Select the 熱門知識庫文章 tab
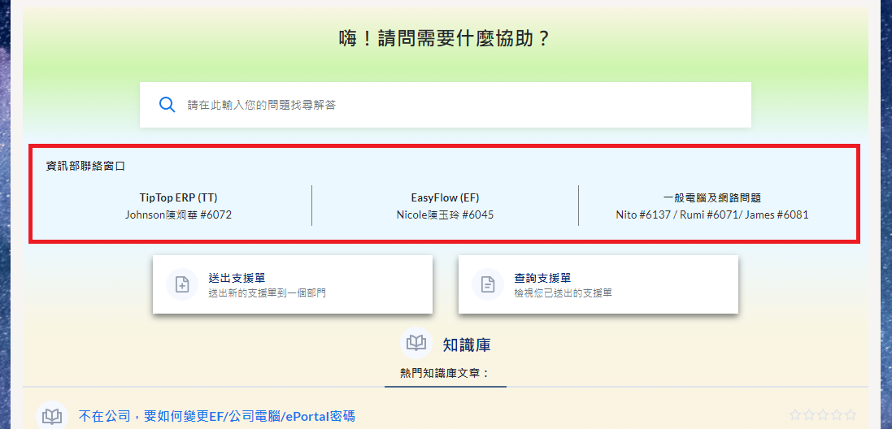892x429 pixels. click(445, 373)
